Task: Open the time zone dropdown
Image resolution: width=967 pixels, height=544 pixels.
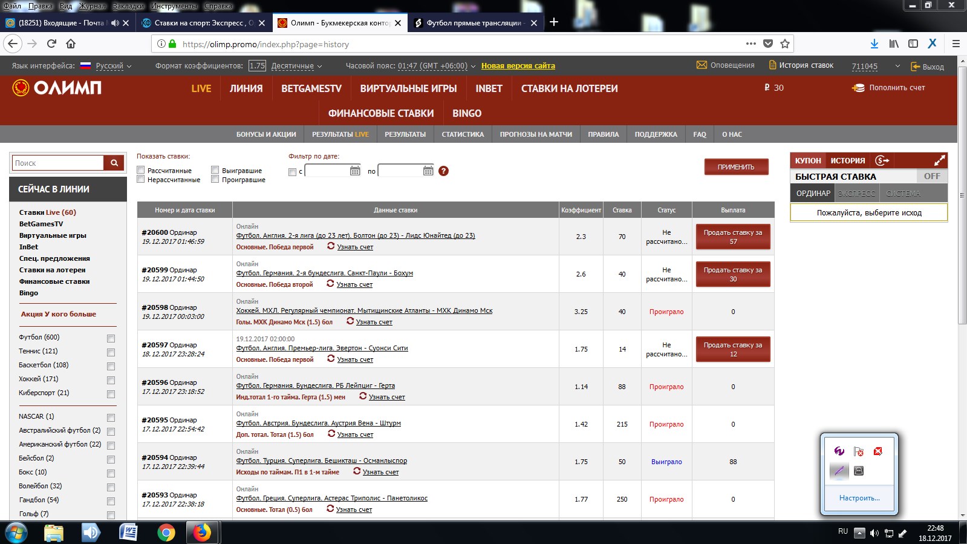Action: coord(437,66)
